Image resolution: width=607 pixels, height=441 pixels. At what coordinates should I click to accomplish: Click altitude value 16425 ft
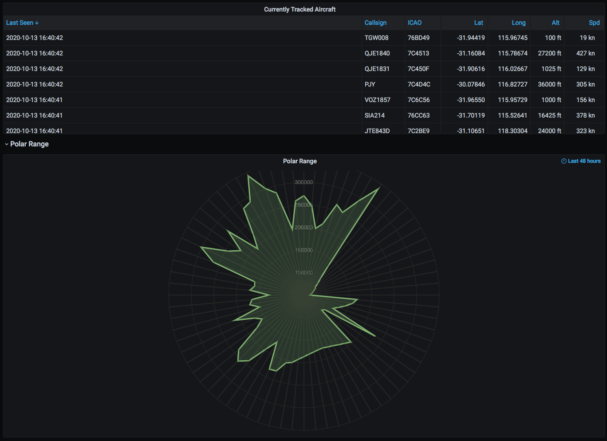[549, 115]
